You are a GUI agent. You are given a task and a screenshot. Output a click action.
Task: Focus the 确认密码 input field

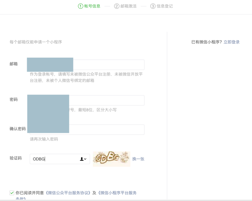106,129
